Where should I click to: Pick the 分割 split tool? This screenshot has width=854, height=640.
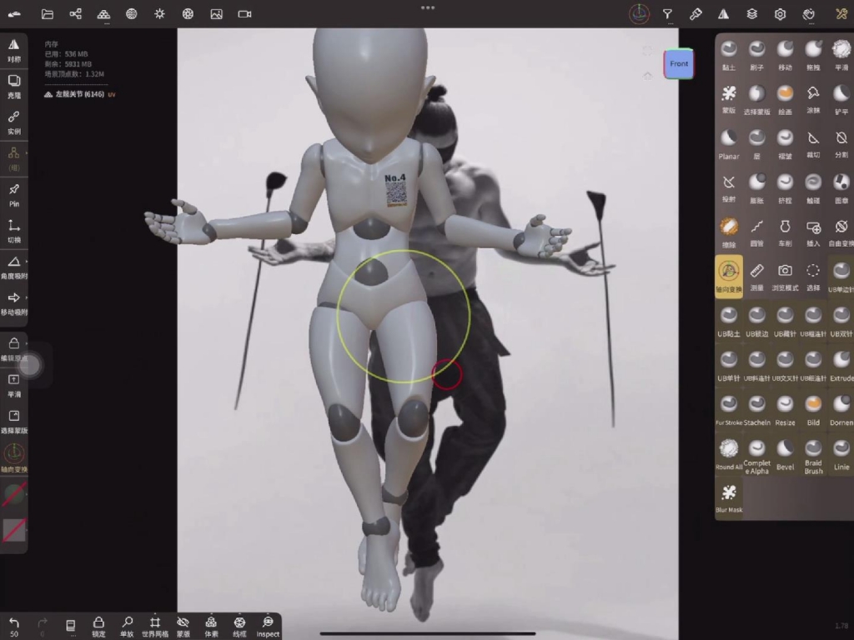tap(841, 144)
